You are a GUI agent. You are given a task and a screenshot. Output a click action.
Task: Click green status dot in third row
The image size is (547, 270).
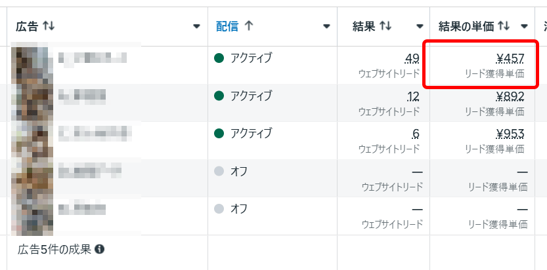click(219, 134)
